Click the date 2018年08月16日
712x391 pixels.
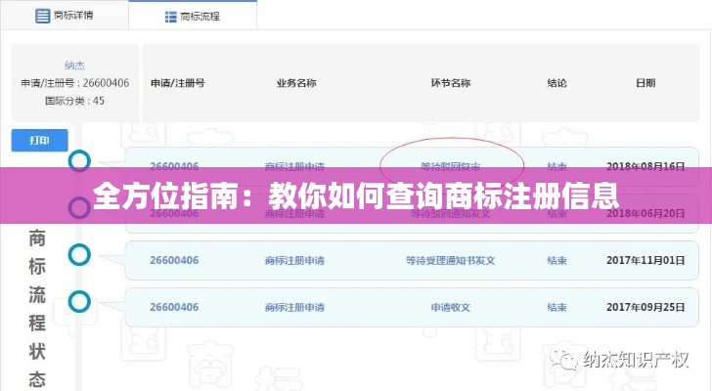[645, 164]
